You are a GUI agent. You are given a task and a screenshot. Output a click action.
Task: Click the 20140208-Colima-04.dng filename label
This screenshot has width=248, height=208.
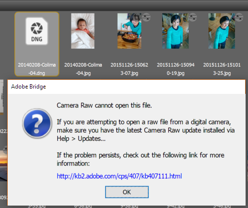click(37, 69)
